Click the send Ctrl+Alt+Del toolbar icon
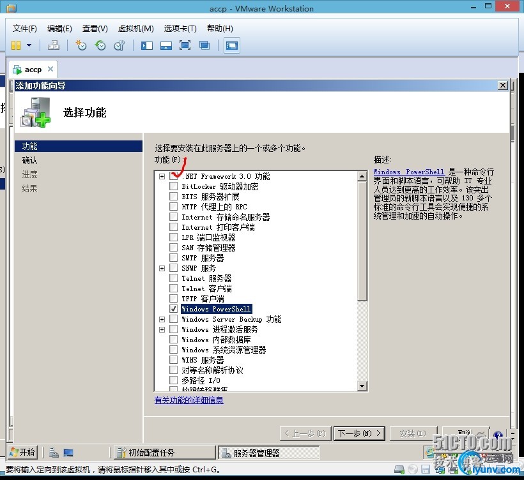 coord(54,45)
